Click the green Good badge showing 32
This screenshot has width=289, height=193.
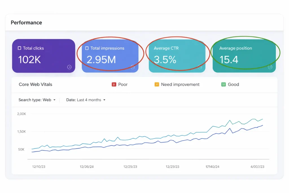tap(223, 84)
